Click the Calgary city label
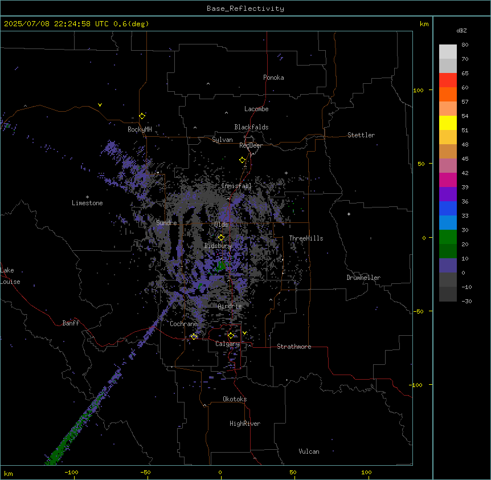Viewport: 491px width, 480px height. [228, 344]
